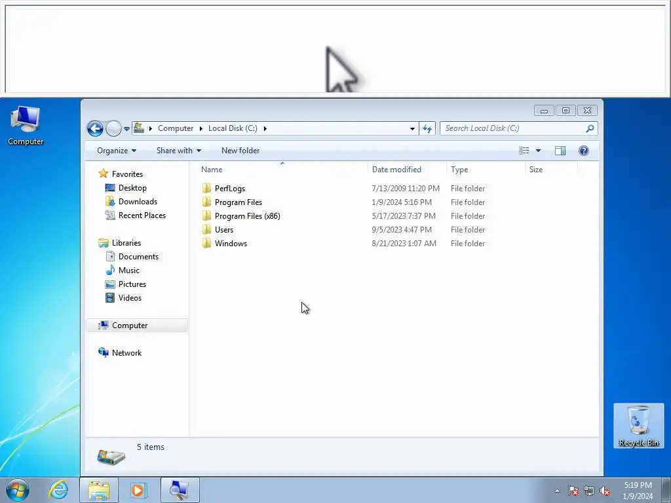Sort by the Type column header
The image size is (671, 503).
(486, 170)
